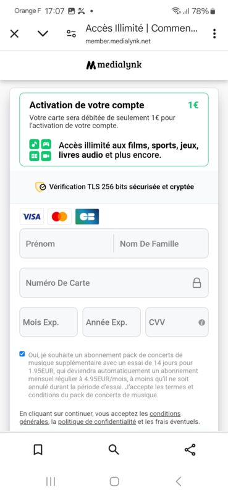Tap the Visa card logo

click(32, 217)
